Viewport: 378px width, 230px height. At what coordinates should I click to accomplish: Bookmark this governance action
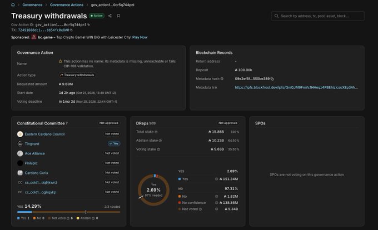point(118,16)
